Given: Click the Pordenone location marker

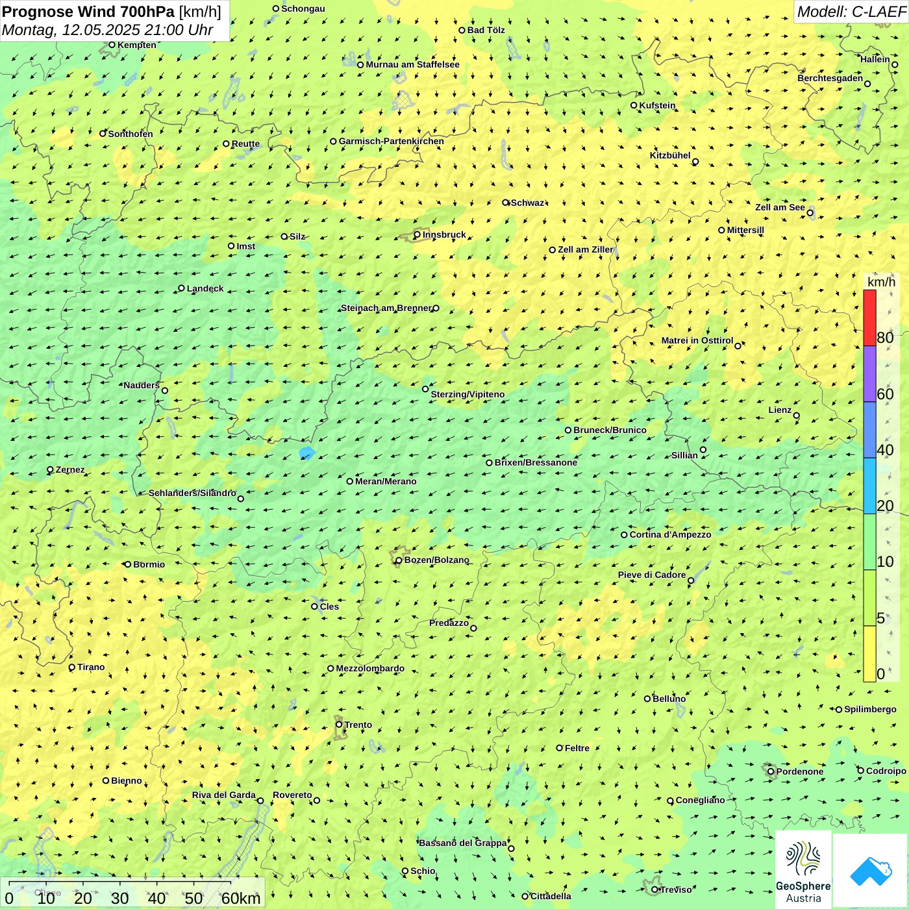Looking at the screenshot, I should tap(771, 771).
